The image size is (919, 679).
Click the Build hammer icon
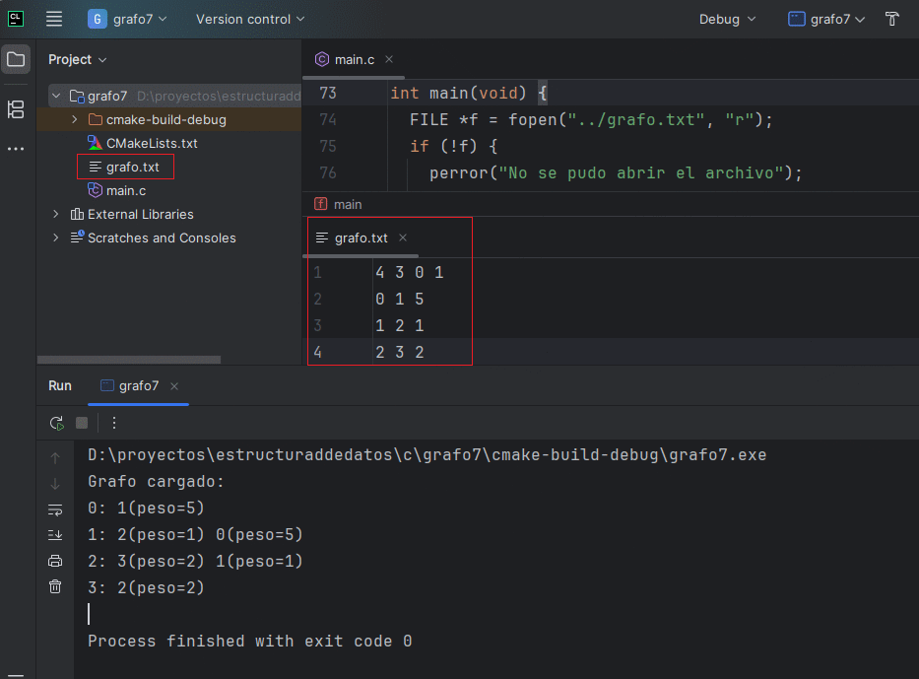891,19
